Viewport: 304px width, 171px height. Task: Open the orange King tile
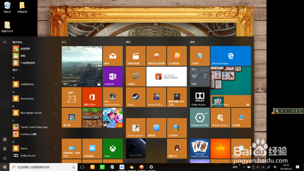[x=220, y=149]
